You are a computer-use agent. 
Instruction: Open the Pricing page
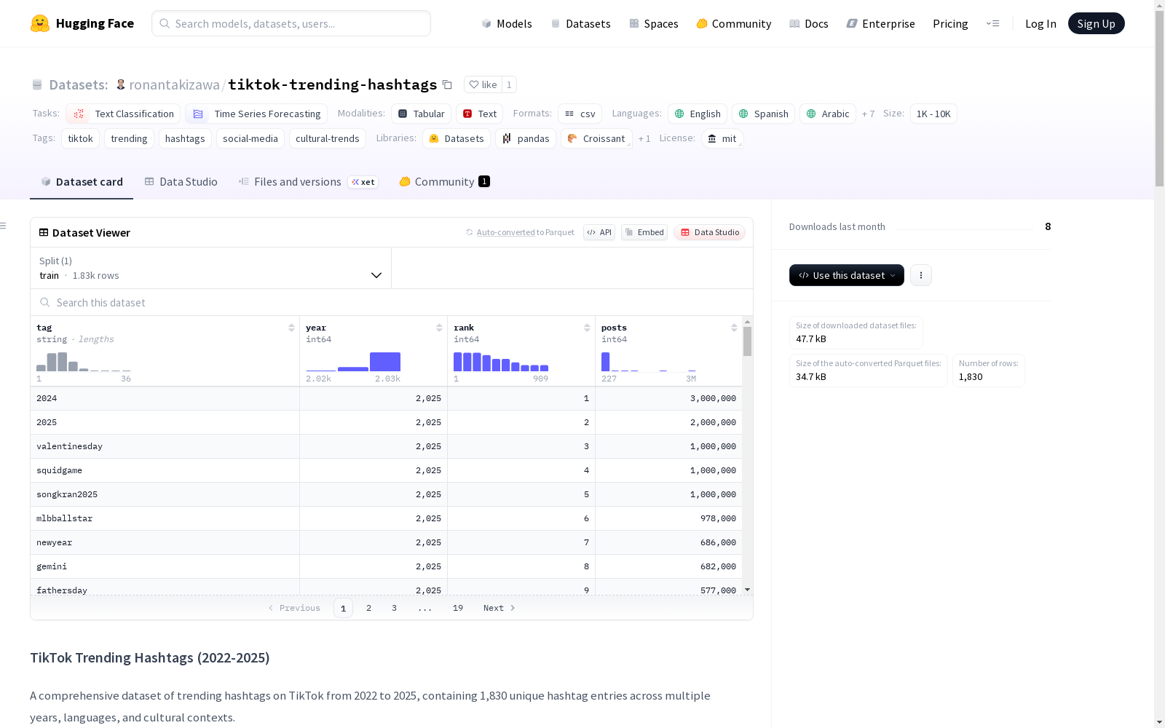(x=950, y=23)
